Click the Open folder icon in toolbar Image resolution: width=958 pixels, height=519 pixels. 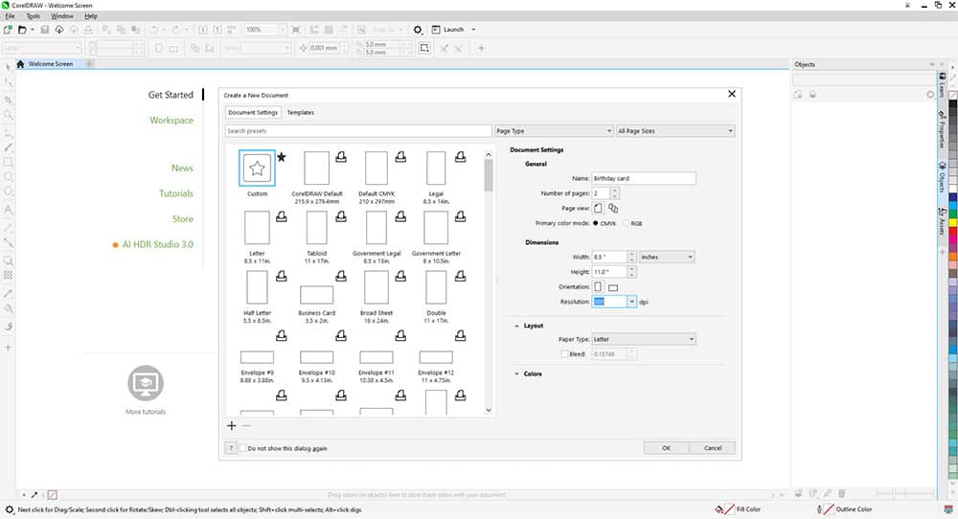pos(22,30)
